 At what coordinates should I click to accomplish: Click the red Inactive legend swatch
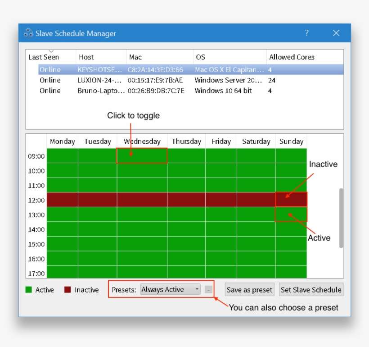[67, 290]
